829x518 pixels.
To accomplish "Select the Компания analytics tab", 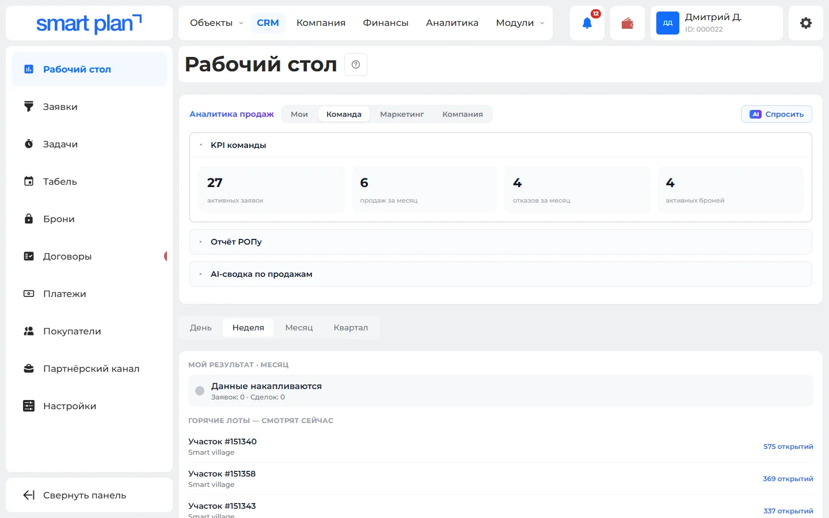I will tap(463, 114).
